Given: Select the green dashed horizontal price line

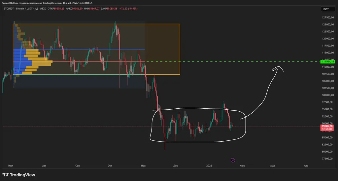Looking at the screenshot, I should point(231,62).
